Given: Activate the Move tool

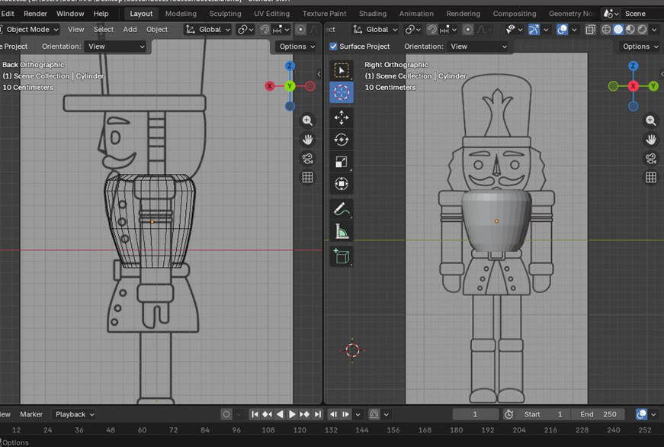Looking at the screenshot, I should 341,117.
